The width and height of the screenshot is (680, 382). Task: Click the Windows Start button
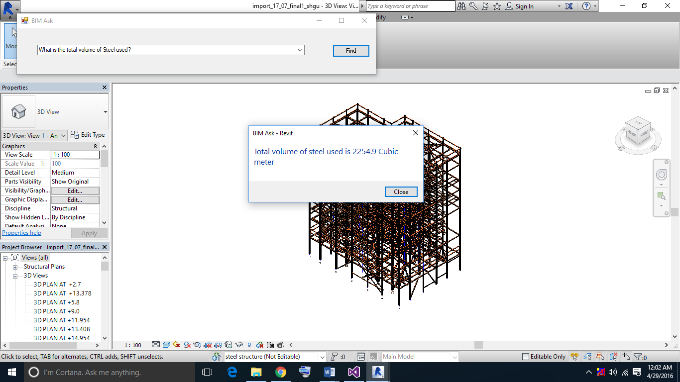pos(11,372)
